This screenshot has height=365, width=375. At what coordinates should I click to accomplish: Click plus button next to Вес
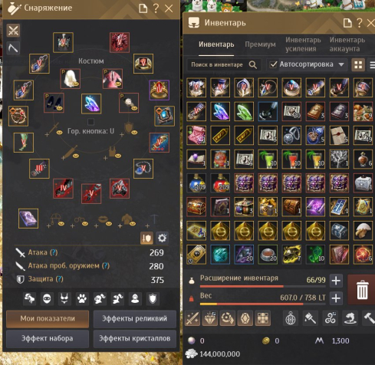pos(336,298)
